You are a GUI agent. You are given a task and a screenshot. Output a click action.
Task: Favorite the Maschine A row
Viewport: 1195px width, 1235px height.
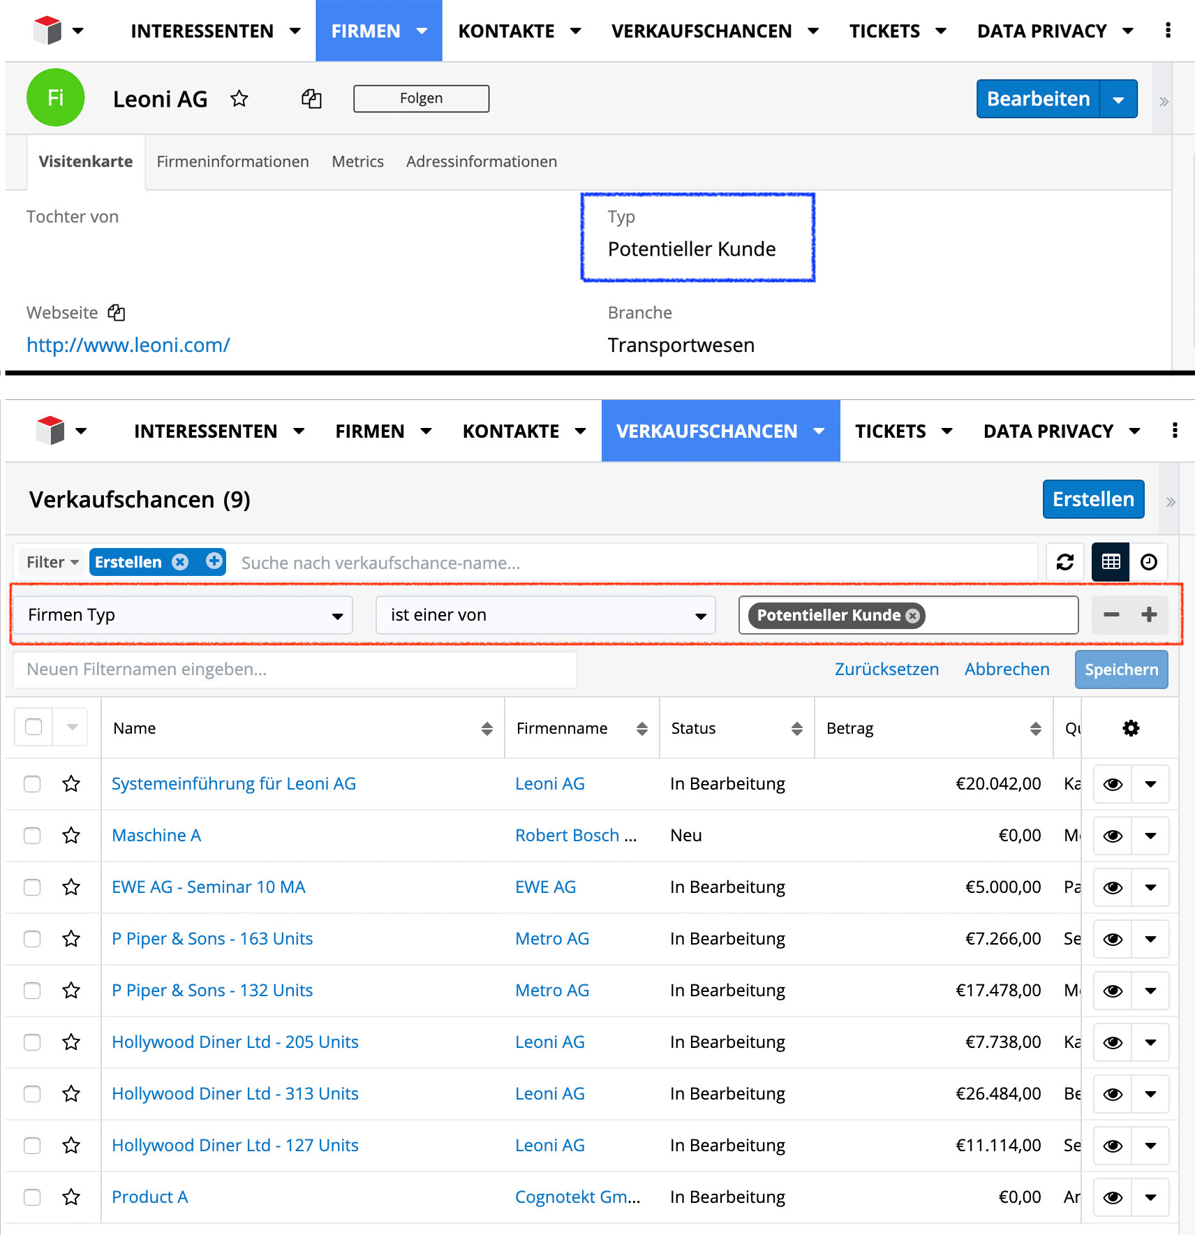(x=71, y=835)
